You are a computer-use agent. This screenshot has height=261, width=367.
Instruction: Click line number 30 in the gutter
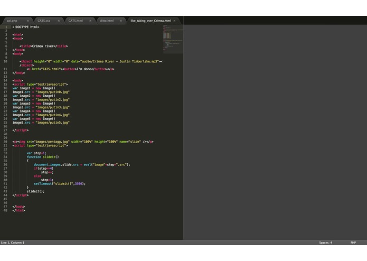[5, 142]
